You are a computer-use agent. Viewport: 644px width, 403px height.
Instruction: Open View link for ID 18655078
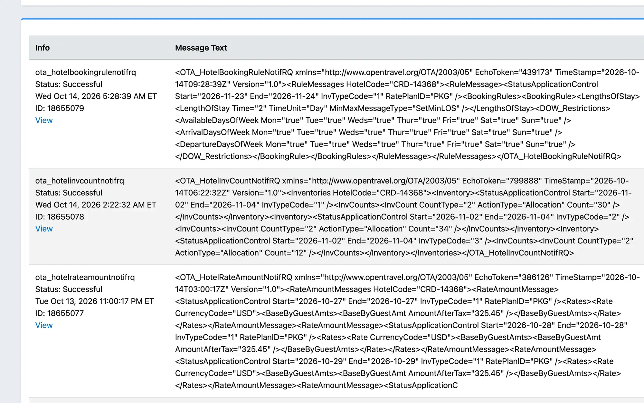tap(44, 229)
